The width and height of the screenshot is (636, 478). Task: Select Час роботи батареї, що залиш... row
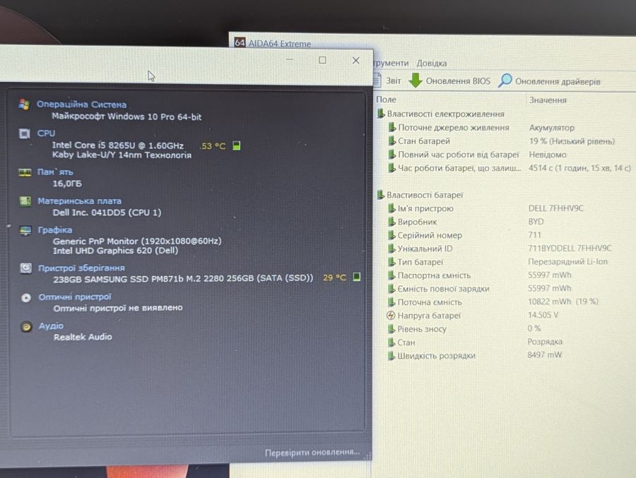[x=510, y=168]
